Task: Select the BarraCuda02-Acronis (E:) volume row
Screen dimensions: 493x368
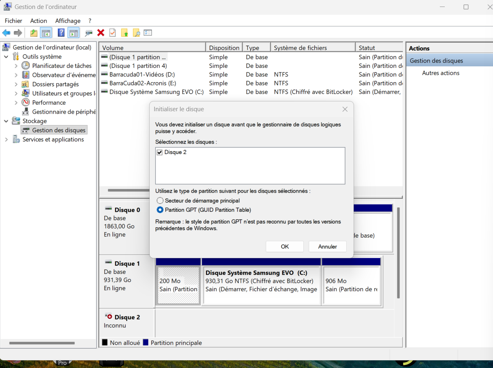Action: 251,83
